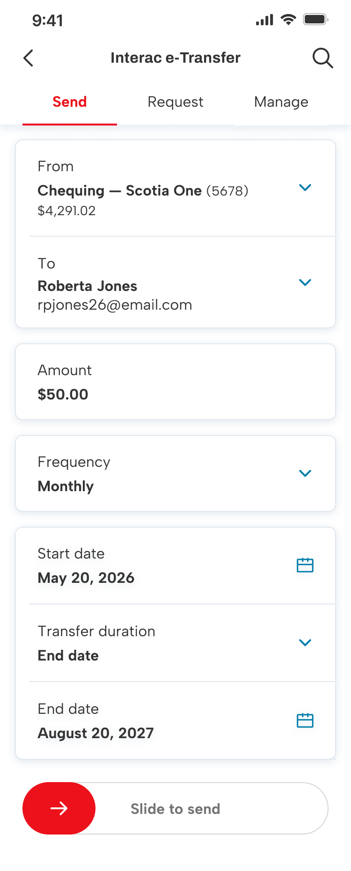Viewport: 351px width, 871px height.
Task: Open the Start date calendar icon
Action: [305, 565]
